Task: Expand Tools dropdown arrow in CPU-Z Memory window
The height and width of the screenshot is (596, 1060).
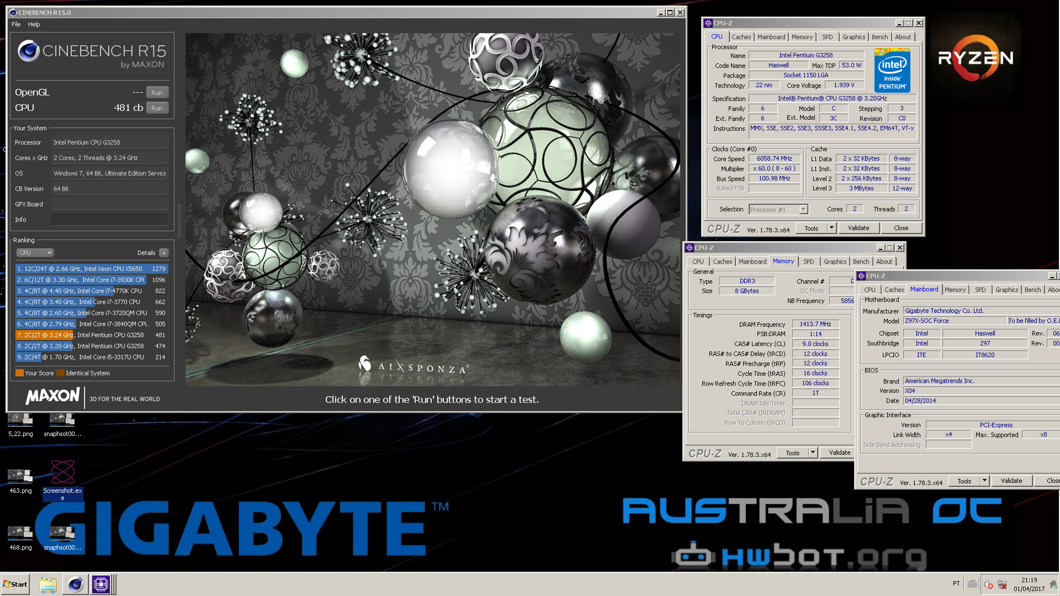Action: (x=813, y=453)
